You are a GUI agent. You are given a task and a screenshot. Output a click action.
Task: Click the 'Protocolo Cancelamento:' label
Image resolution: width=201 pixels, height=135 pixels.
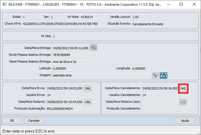click(124, 108)
